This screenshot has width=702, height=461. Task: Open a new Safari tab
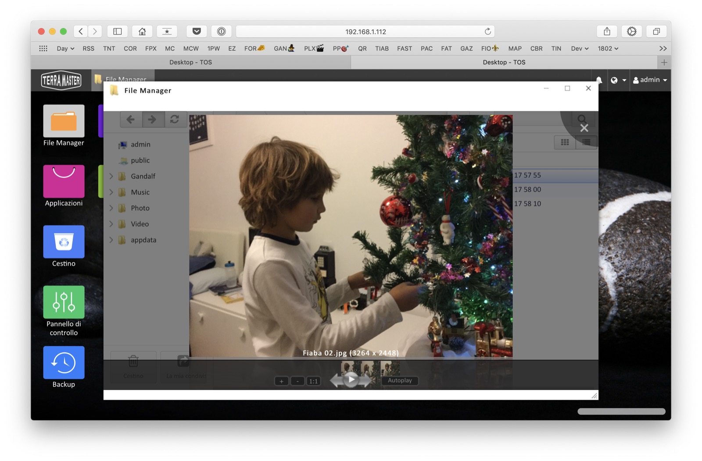(x=664, y=62)
